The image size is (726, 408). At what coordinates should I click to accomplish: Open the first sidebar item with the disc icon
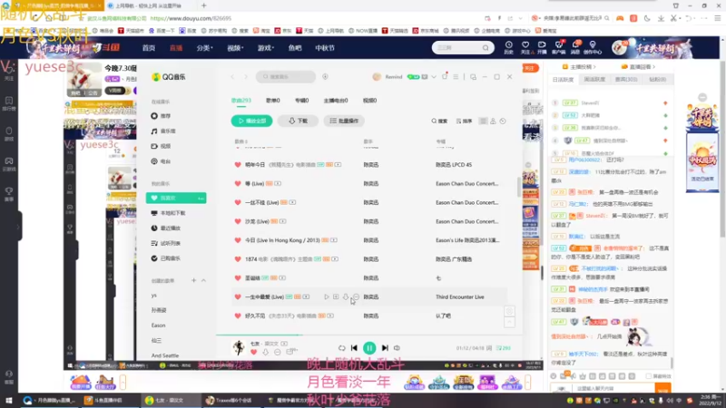[x=161, y=116]
